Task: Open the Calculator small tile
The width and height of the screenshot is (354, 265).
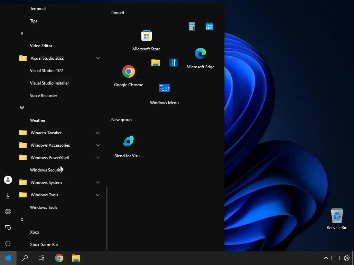Action: click(192, 26)
